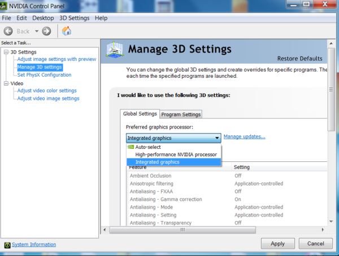Choose Auto-select from the dropdown list

point(174,147)
